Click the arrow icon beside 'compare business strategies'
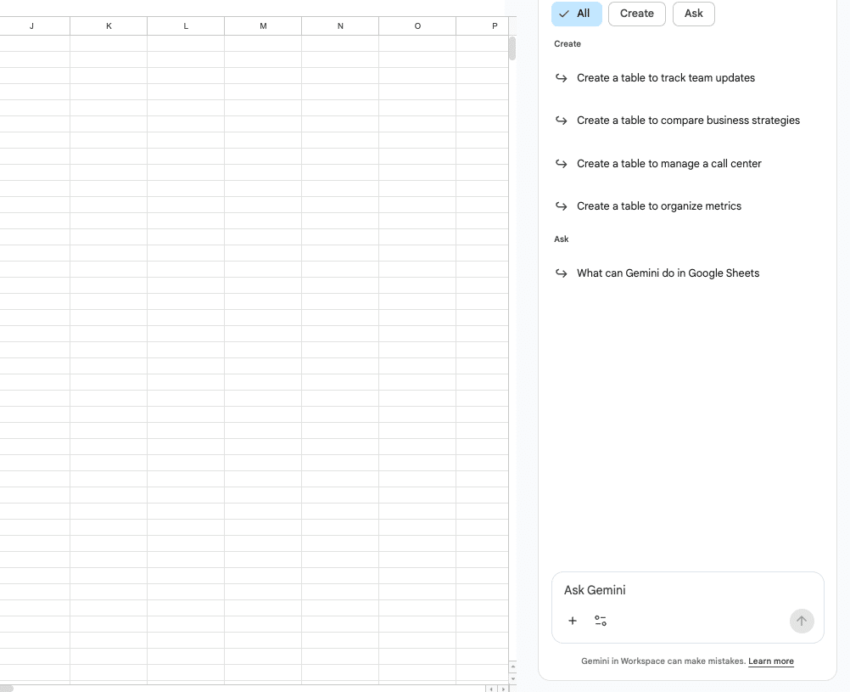The height and width of the screenshot is (692, 850). [561, 121]
